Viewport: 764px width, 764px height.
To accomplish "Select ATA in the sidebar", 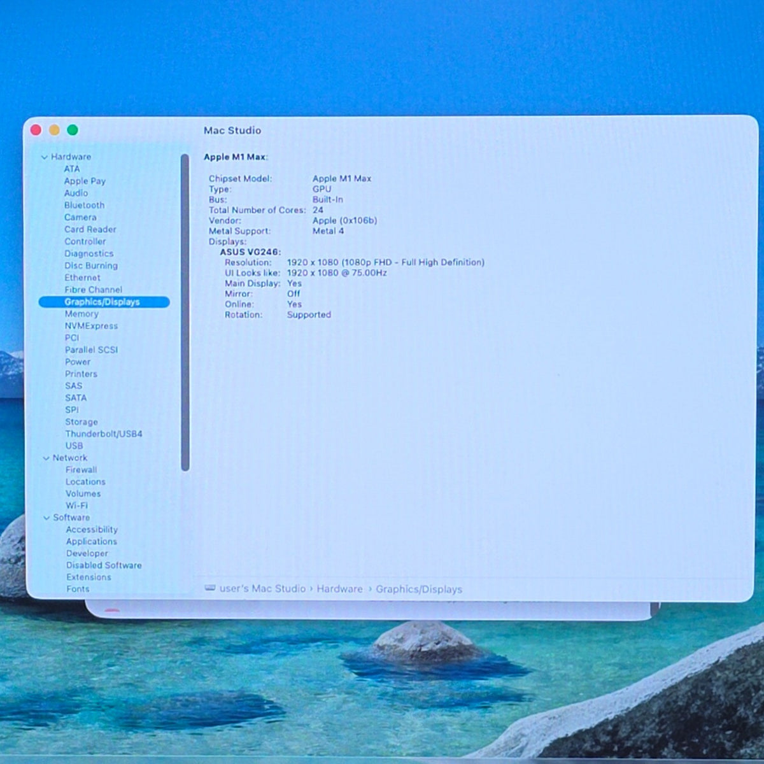I will tap(72, 169).
